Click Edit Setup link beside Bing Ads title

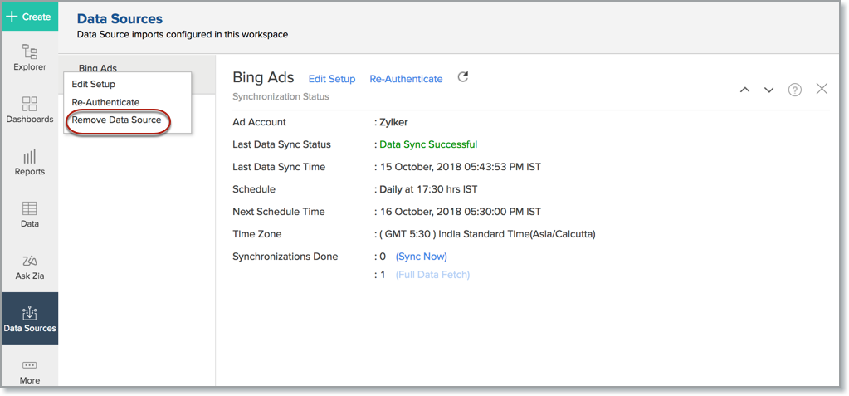click(x=332, y=79)
